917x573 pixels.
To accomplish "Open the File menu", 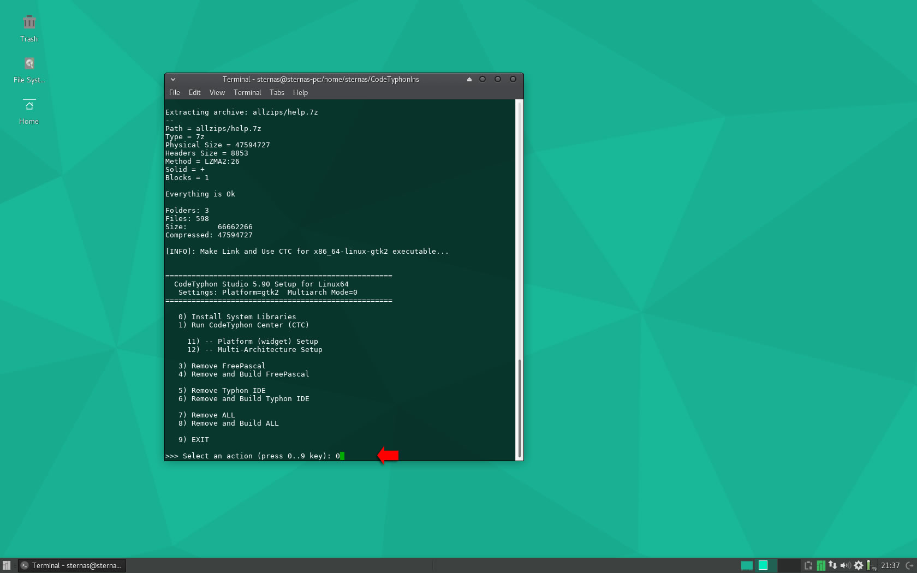I will 175,93.
